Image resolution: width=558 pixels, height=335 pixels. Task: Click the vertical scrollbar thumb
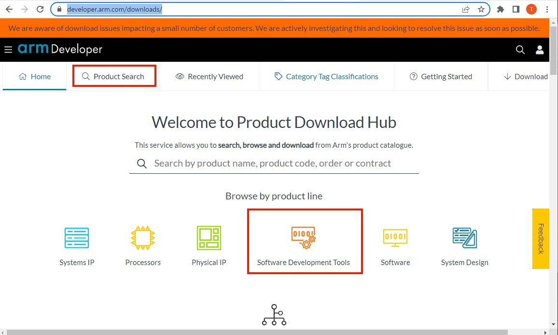[553, 50]
